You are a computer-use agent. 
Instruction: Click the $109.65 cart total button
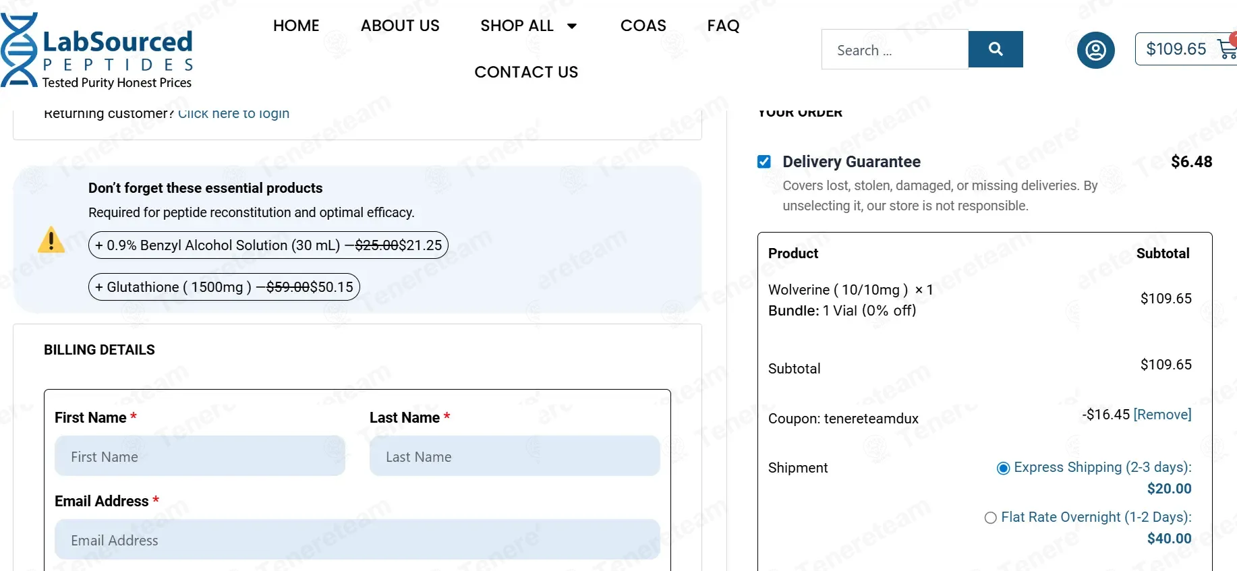point(1176,49)
